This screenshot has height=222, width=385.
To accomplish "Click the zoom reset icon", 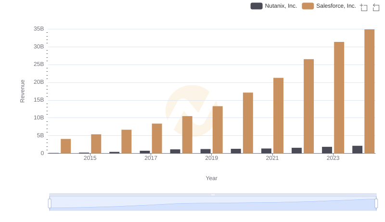I will (376, 7).
